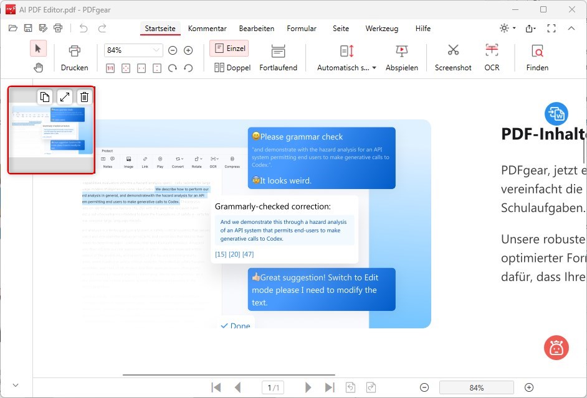587x398 pixels.
Task: Go to the first page
Action: coord(216,387)
